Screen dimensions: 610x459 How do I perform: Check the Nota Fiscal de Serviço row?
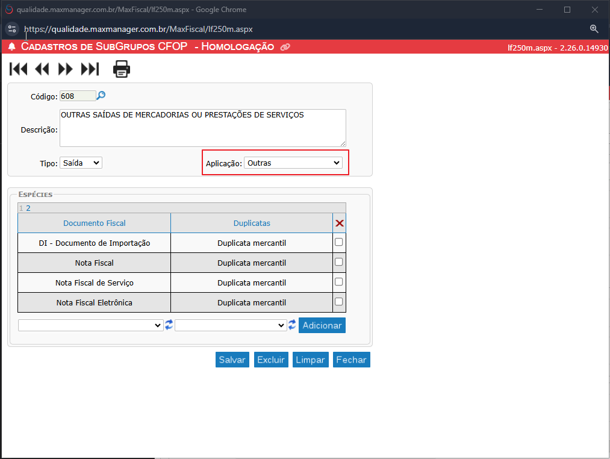[x=339, y=282]
